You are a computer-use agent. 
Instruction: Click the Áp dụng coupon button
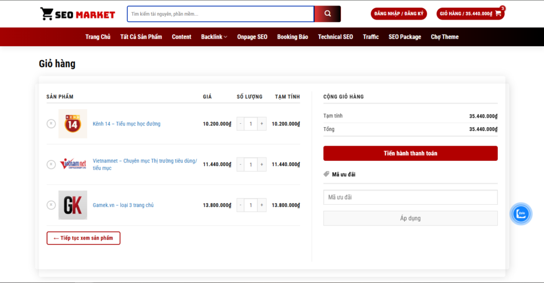[410, 218]
